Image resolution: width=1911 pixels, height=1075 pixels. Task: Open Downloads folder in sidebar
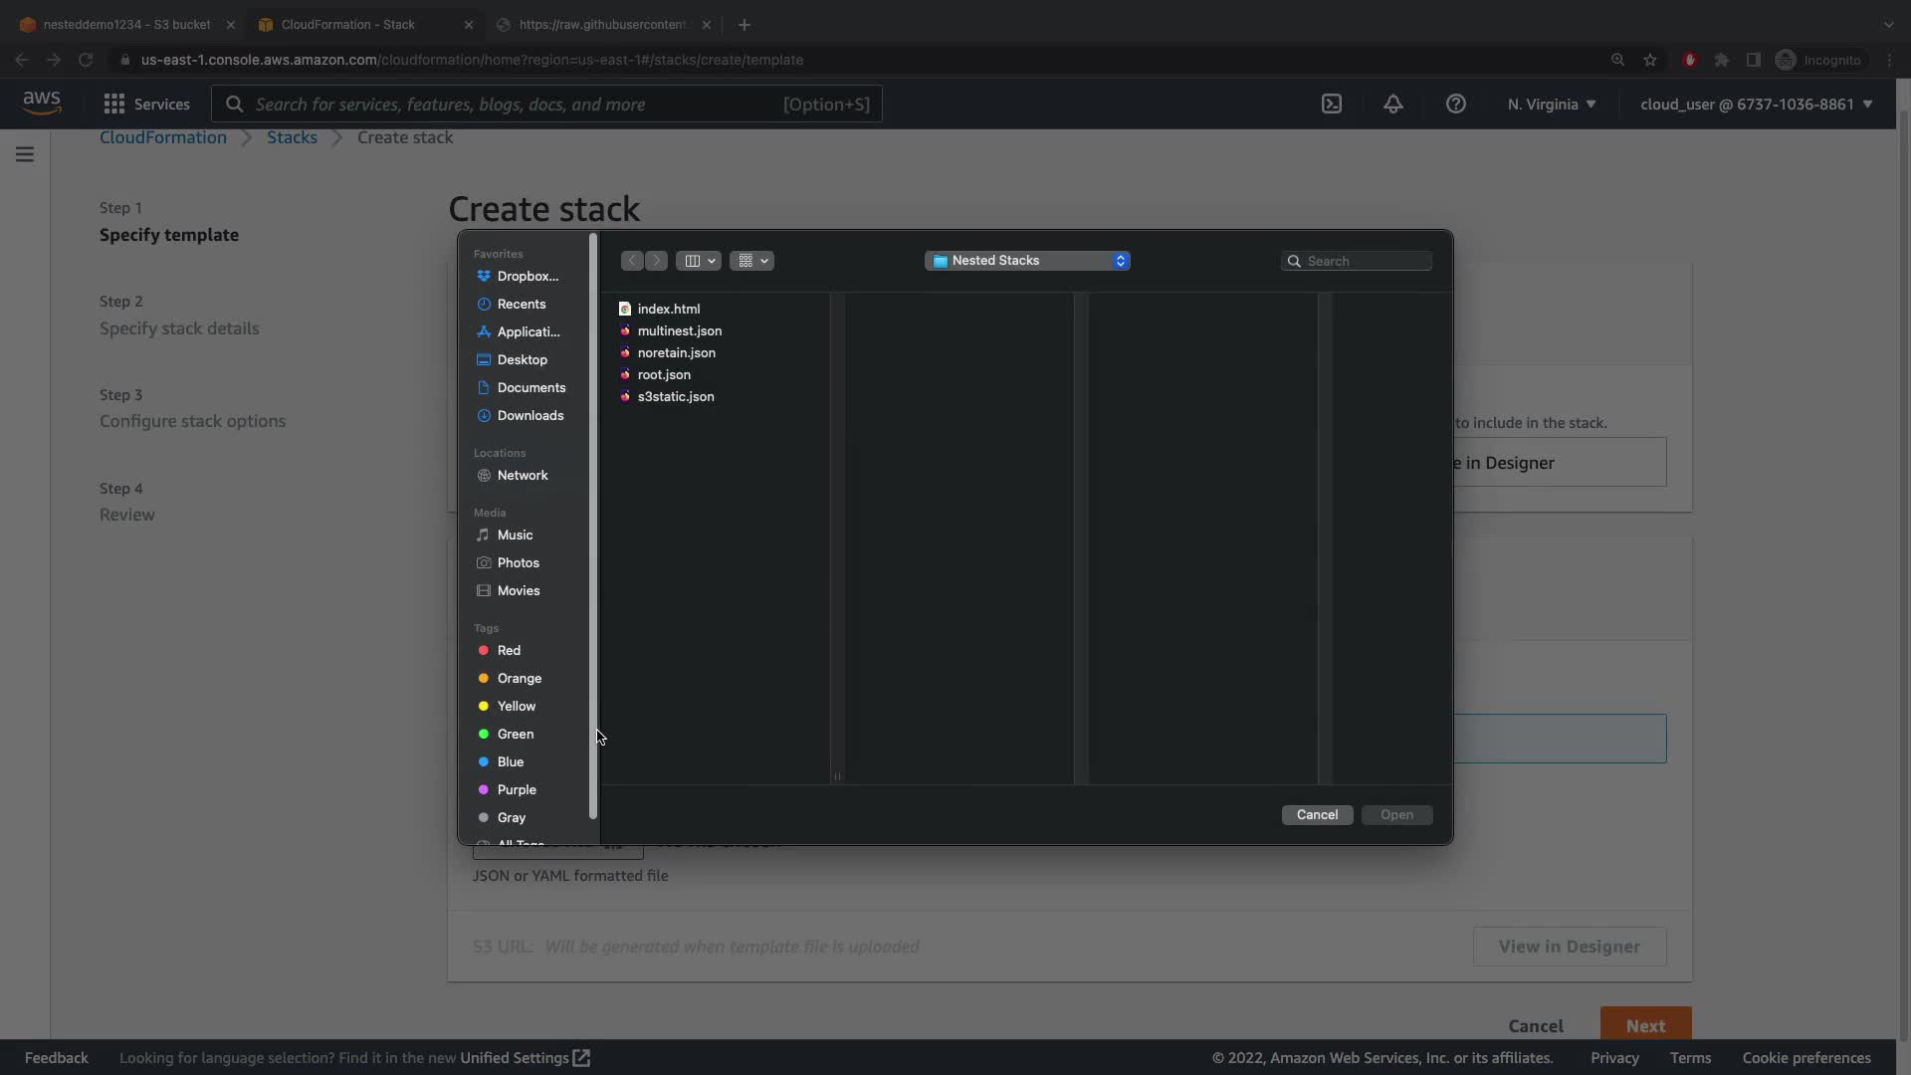click(530, 416)
